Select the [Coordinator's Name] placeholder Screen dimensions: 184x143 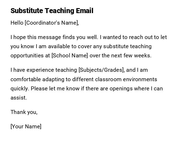pyautogui.click(x=52, y=23)
